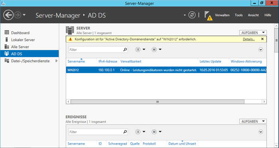Sort by Windows-Aktivierung column
Image resolution: width=279 pixels, height=148 pixels.
pos(246,62)
